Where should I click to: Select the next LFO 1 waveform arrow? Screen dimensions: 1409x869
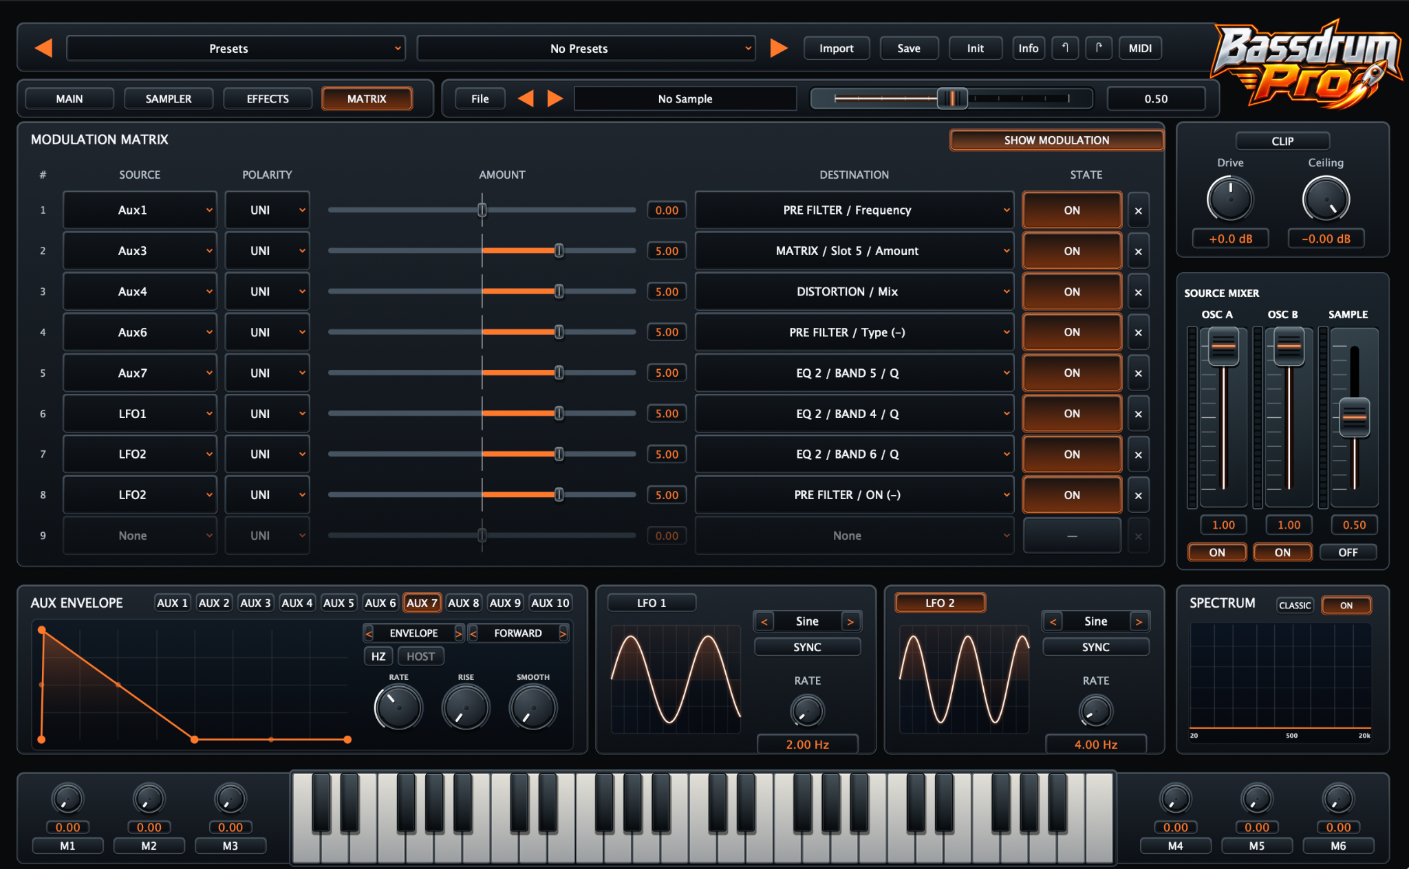coord(850,621)
